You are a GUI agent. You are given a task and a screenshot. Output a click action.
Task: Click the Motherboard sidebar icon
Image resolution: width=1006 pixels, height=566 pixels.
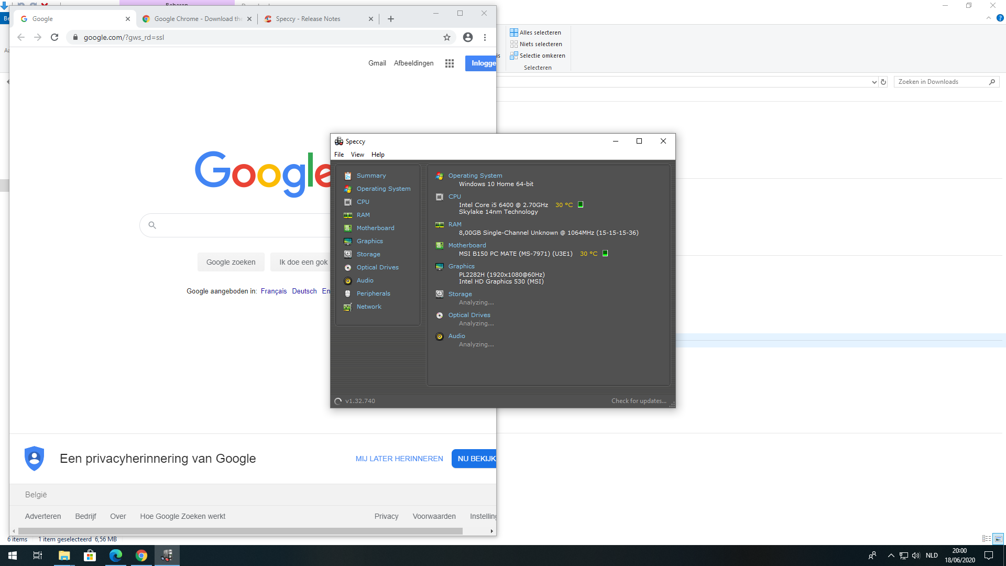347,228
